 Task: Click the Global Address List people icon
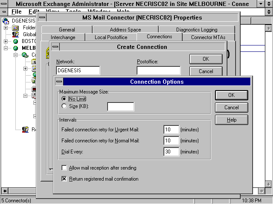(15, 34)
